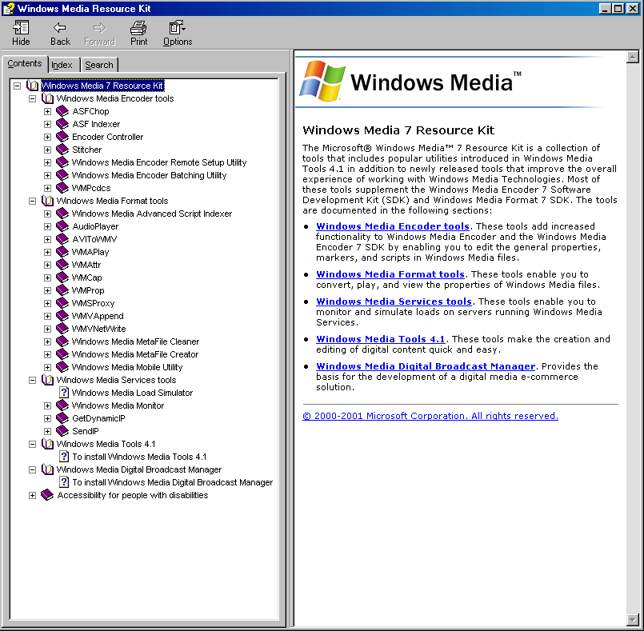
Task: Switch to the Contents tab
Action: click(x=25, y=64)
